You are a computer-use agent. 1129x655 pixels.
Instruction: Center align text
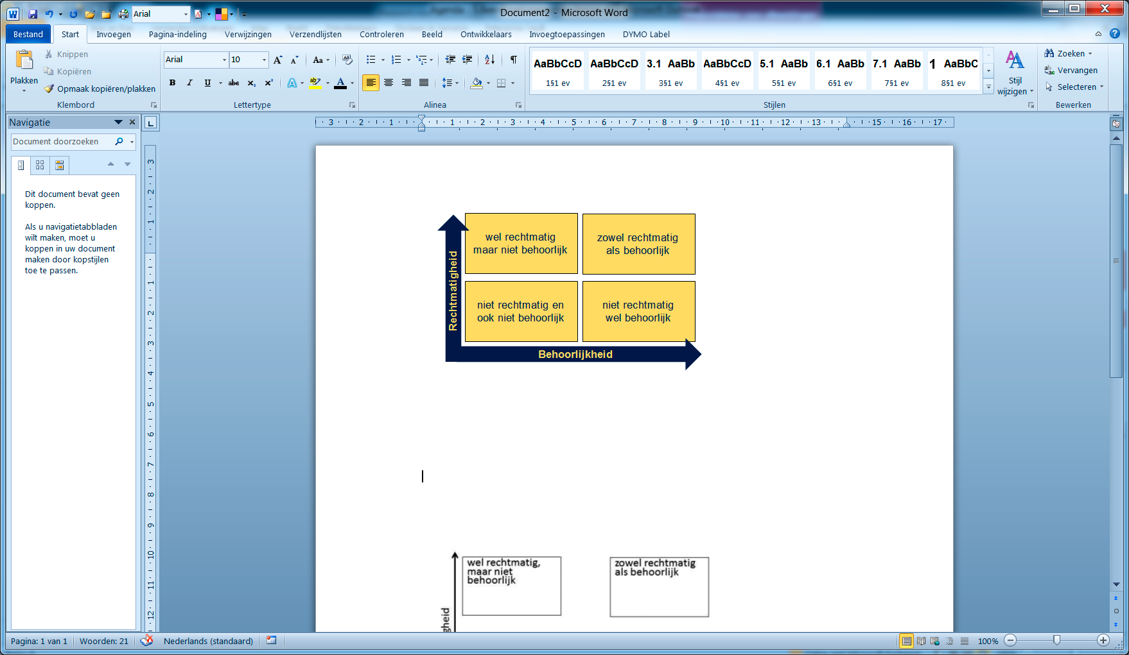389,83
